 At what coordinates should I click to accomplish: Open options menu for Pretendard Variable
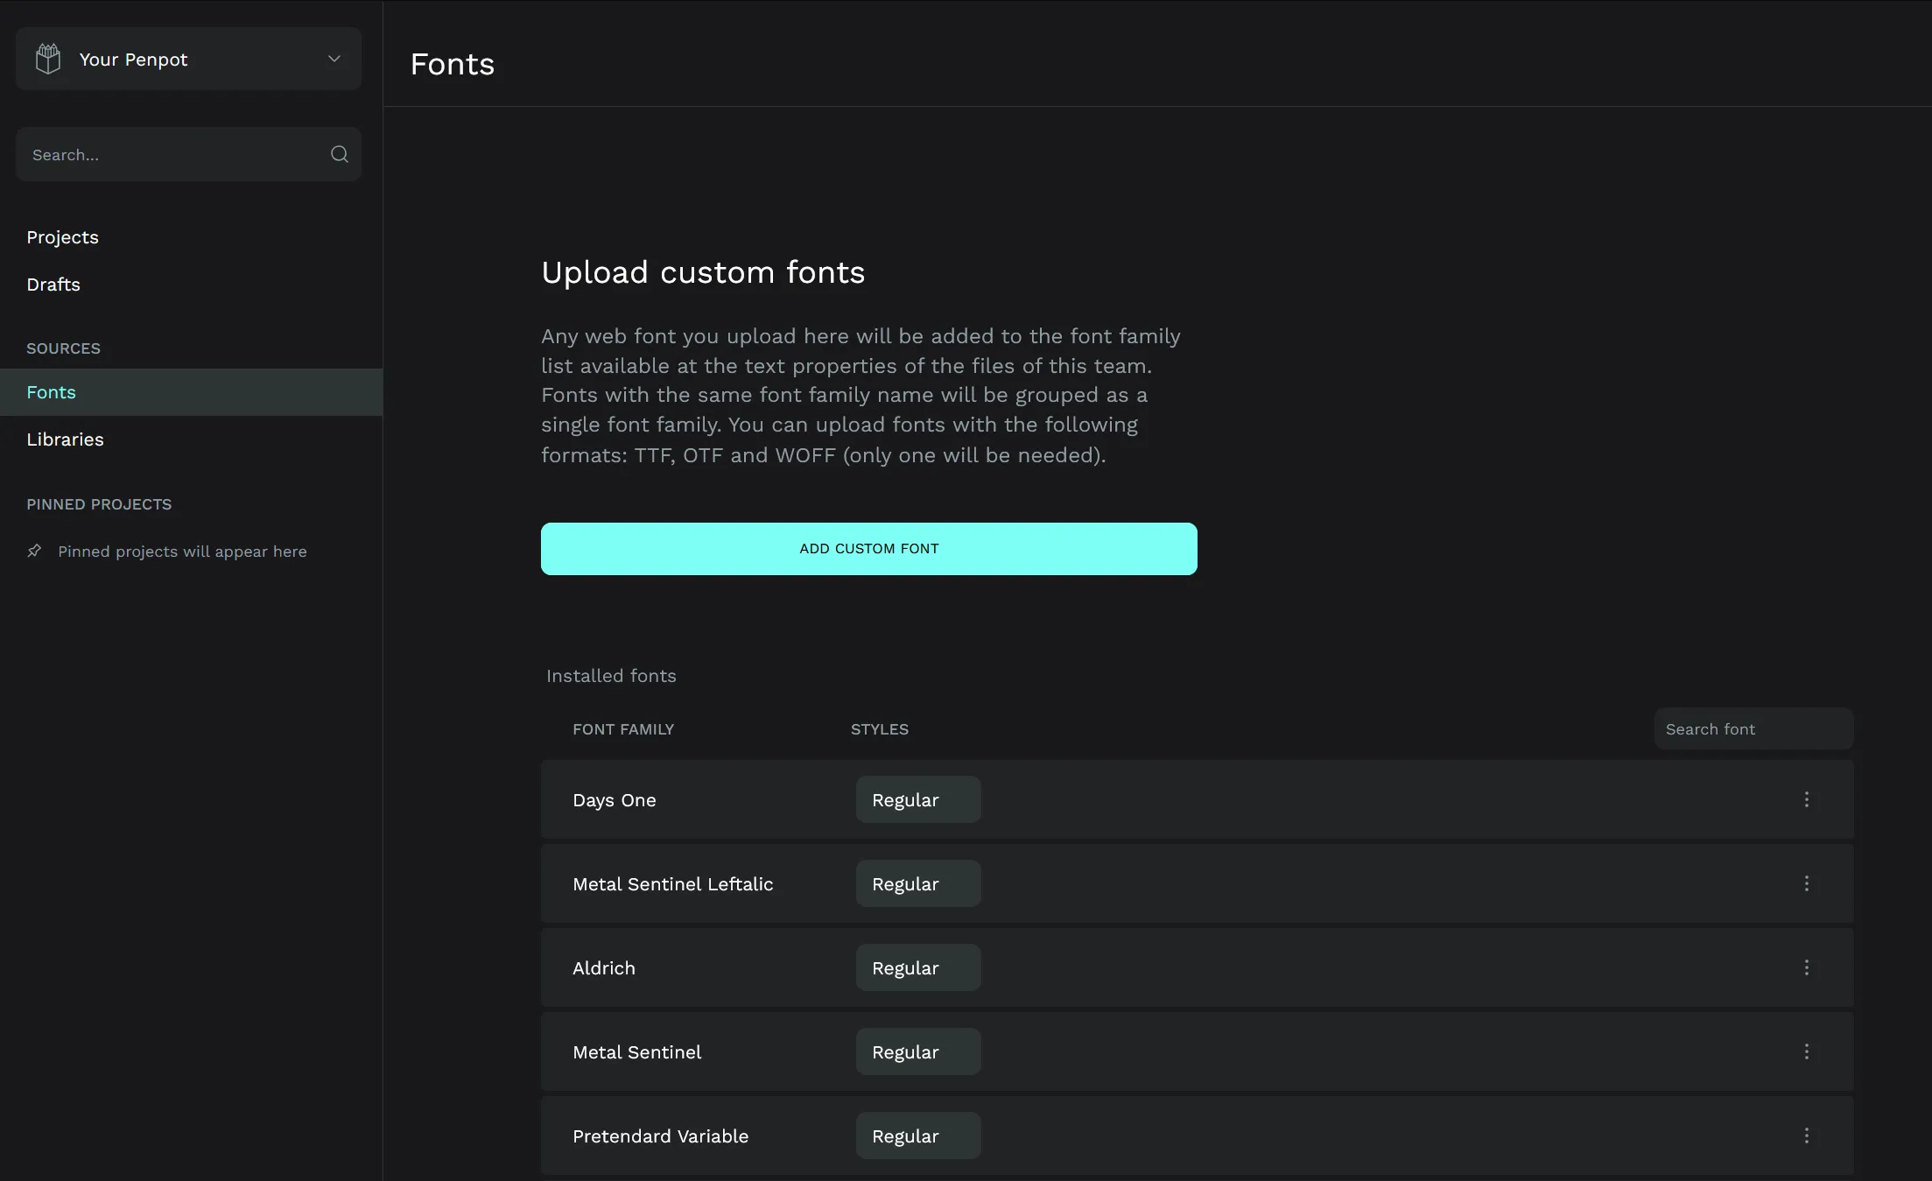[x=1807, y=1135]
